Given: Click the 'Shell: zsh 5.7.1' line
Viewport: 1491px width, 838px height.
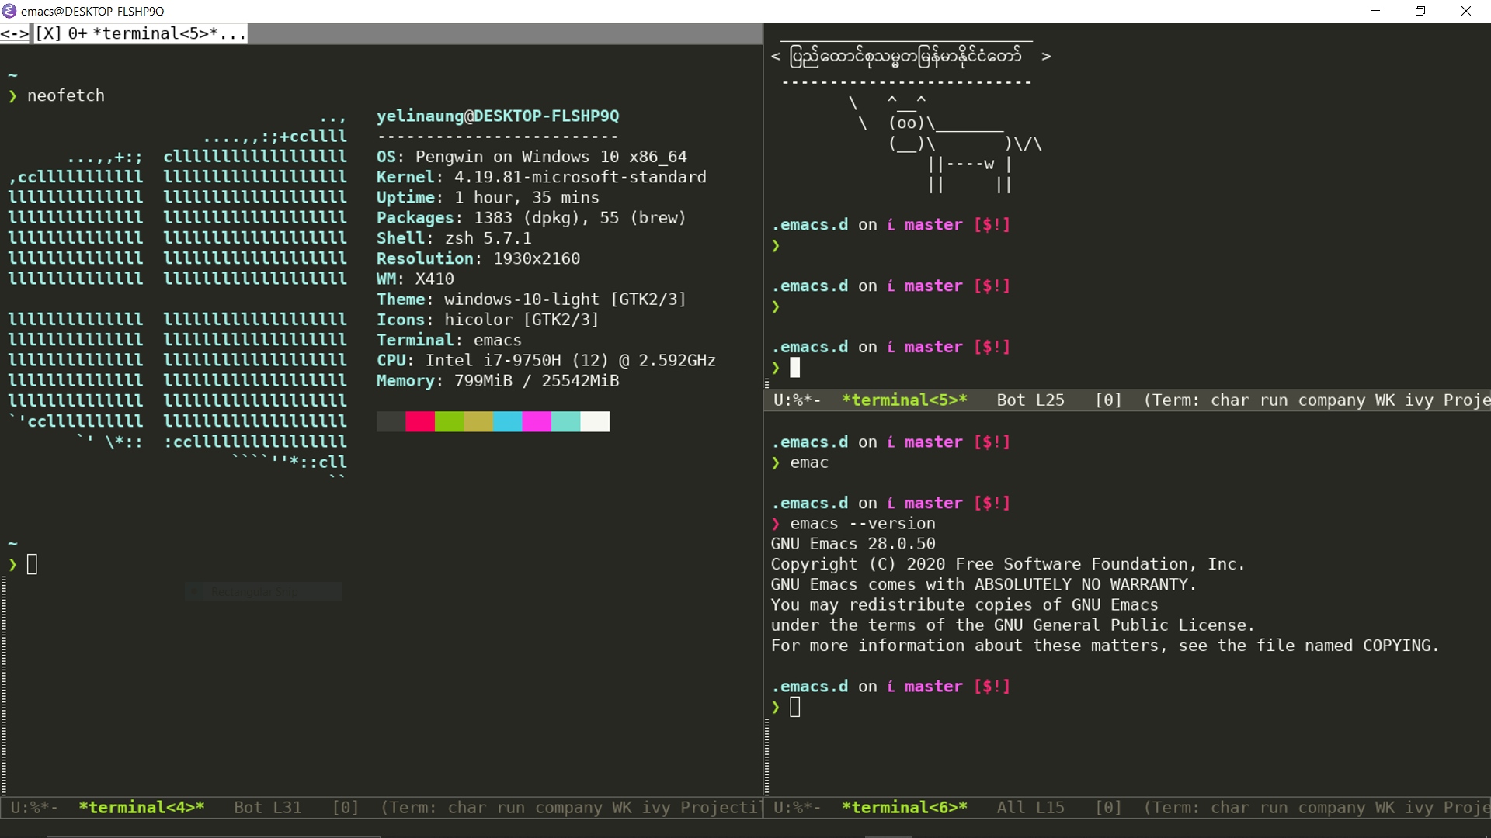Looking at the screenshot, I should click(x=454, y=238).
